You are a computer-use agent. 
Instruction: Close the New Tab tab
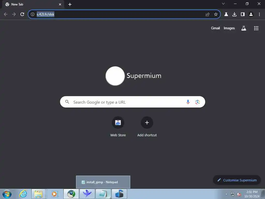[x=60, y=4]
